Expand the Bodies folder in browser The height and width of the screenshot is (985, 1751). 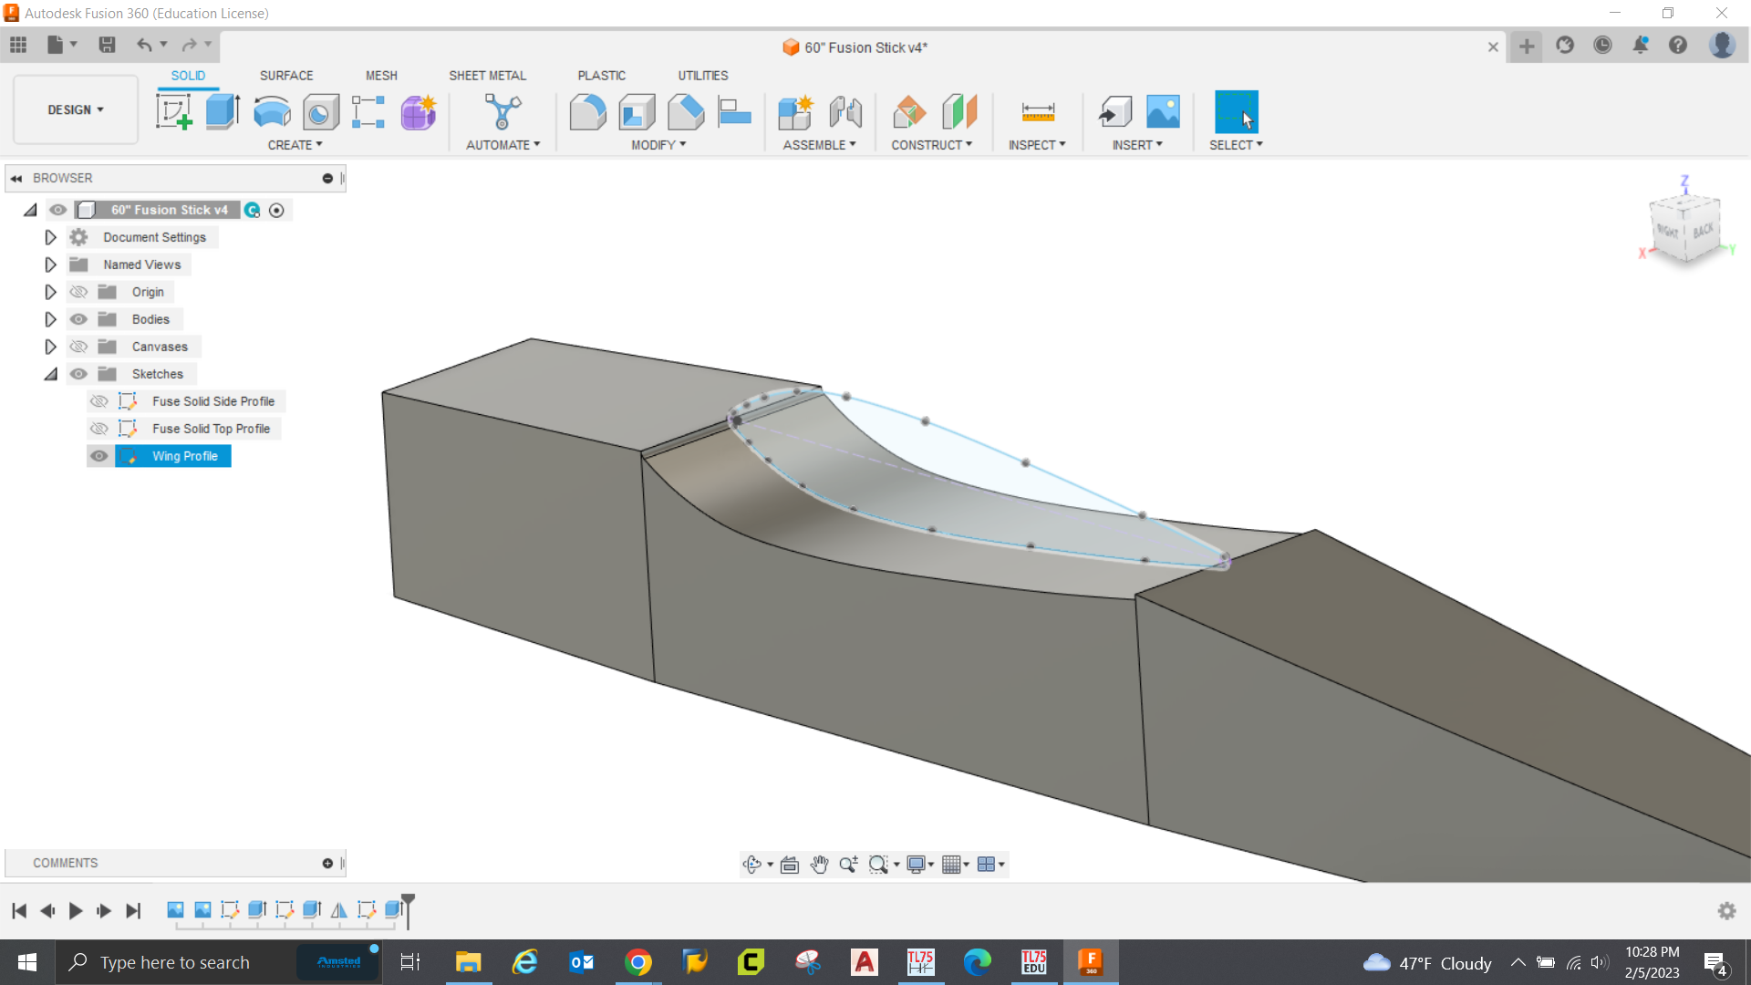50,318
